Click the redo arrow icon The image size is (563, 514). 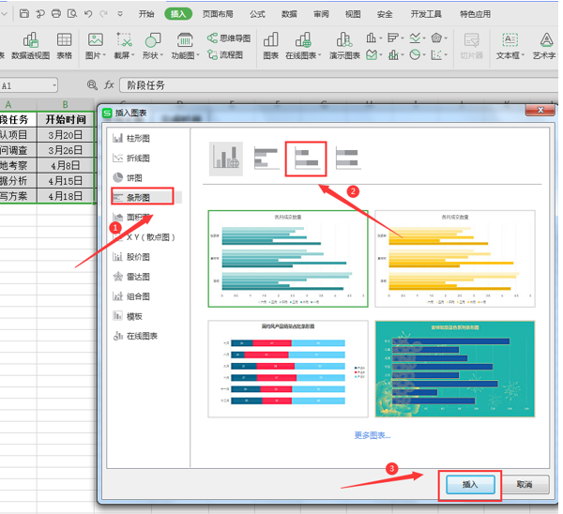pos(104,14)
